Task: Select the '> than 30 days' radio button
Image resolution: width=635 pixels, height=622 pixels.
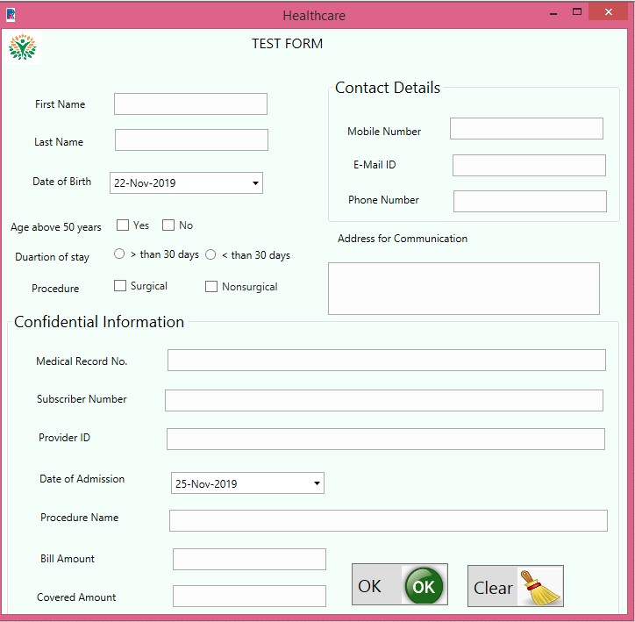Action: [x=119, y=254]
